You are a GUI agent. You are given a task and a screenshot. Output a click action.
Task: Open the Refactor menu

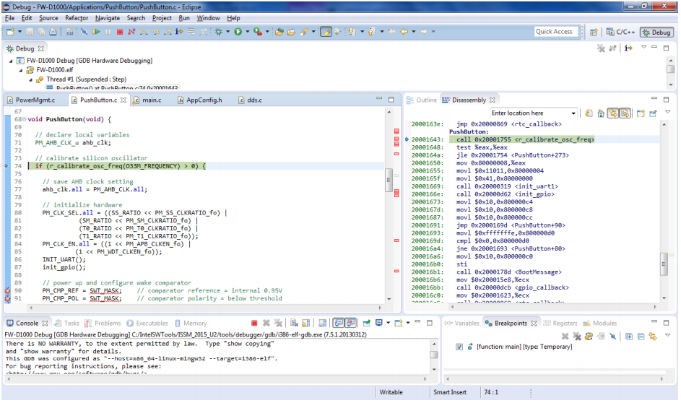tap(77, 18)
